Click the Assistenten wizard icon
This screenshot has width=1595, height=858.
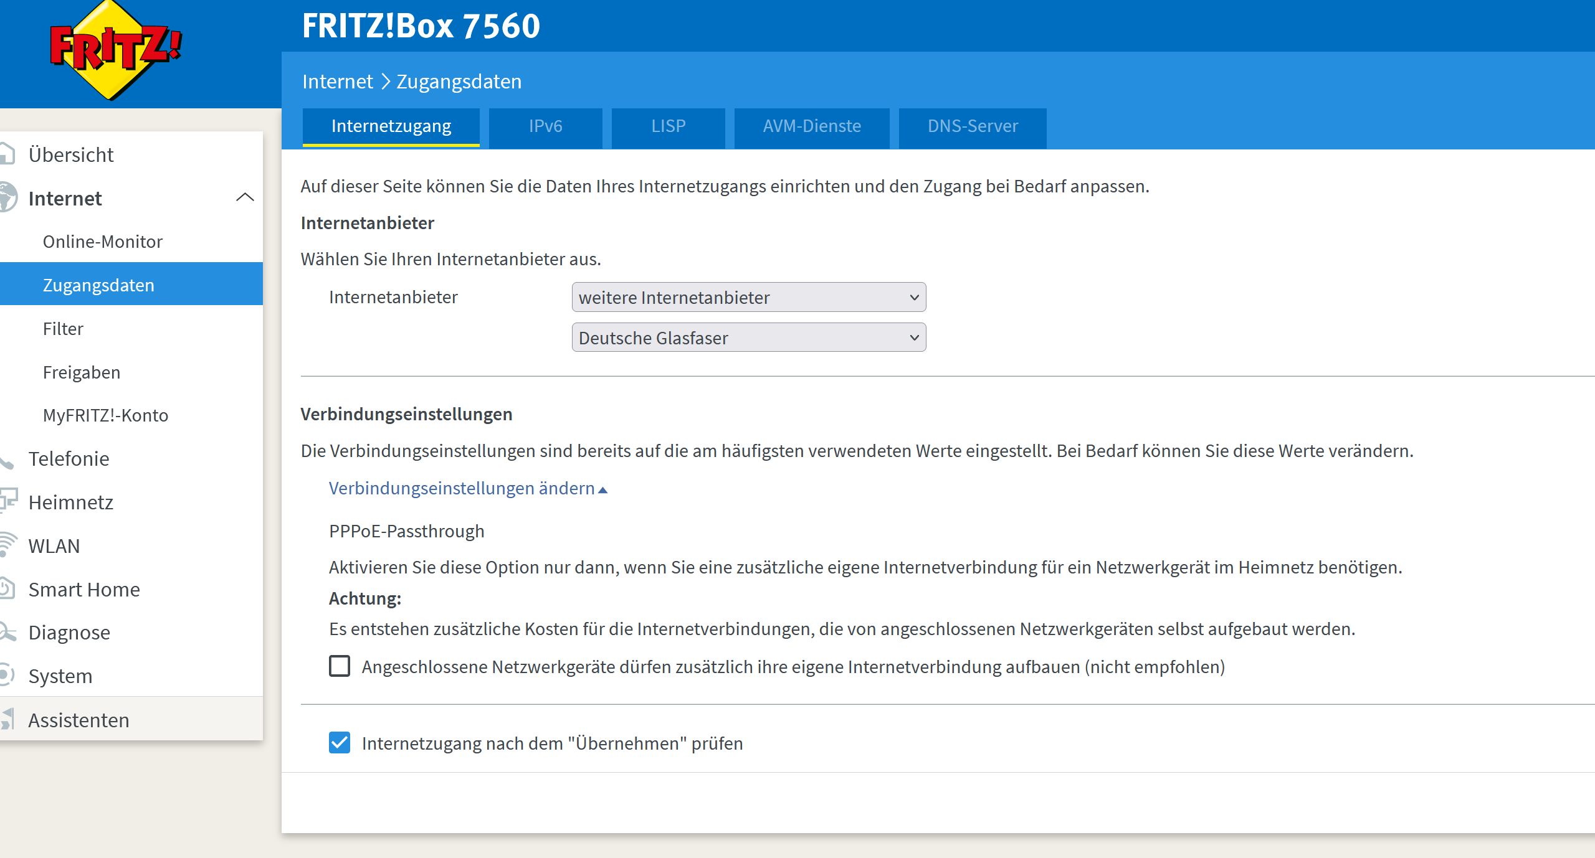click(x=7, y=719)
